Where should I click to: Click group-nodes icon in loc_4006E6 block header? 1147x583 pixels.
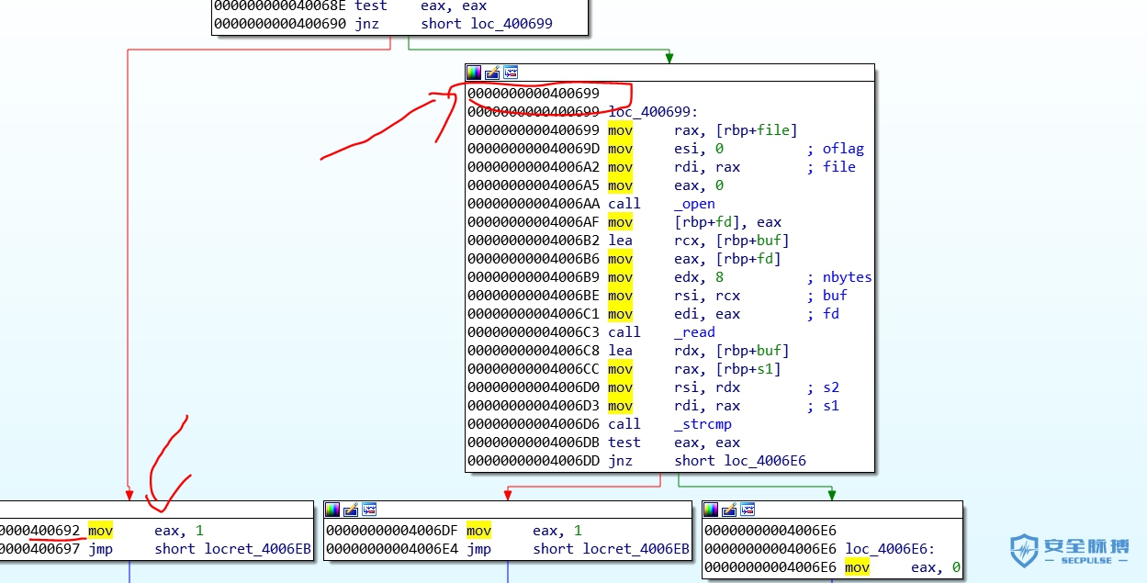coord(748,510)
